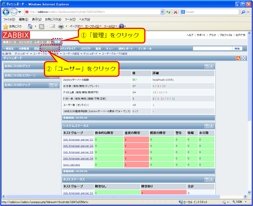
Task: Open menu icon in システムステータス header
Action: (x=207, y=126)
